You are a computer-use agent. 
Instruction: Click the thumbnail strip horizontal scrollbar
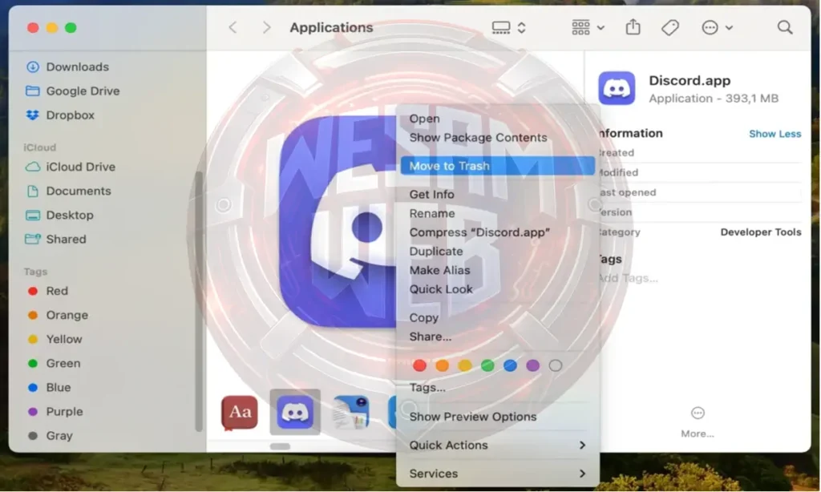pos(280,446)
